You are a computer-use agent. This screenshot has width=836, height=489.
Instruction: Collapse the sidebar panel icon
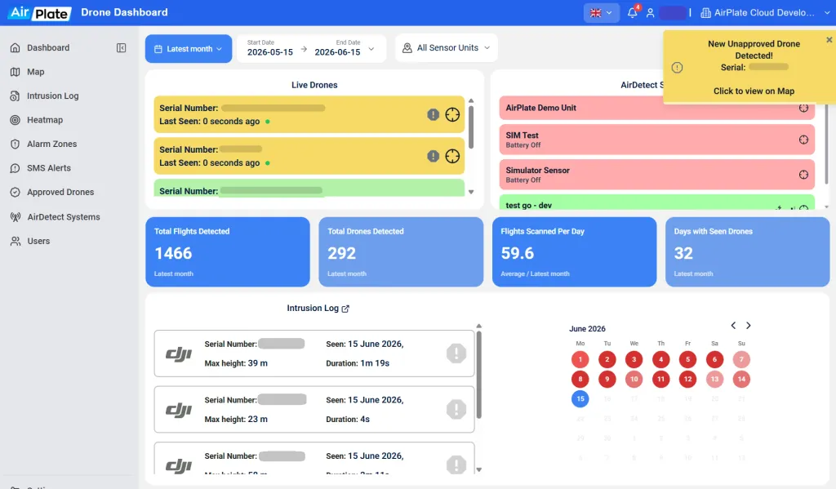(121, 47)
